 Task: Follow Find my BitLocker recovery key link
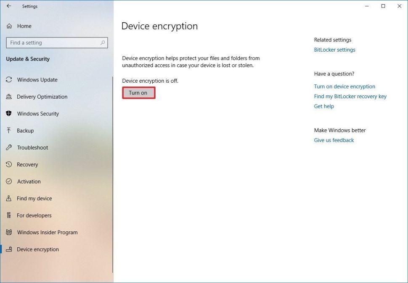click(x=350, y=96)
